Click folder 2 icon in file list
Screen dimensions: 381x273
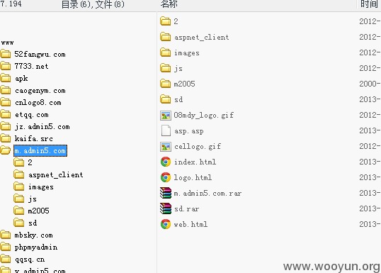tap(166, 21)
